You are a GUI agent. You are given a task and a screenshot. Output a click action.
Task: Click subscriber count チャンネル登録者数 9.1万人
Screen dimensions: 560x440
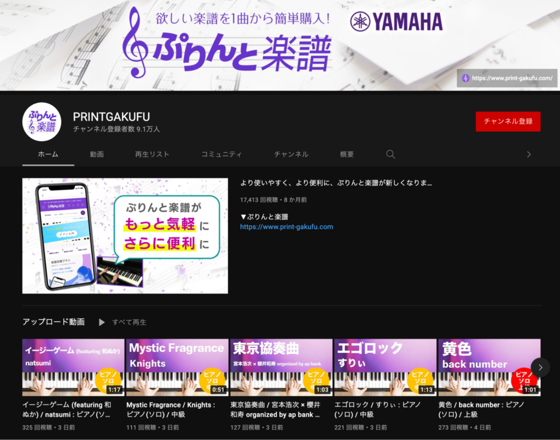116,129
